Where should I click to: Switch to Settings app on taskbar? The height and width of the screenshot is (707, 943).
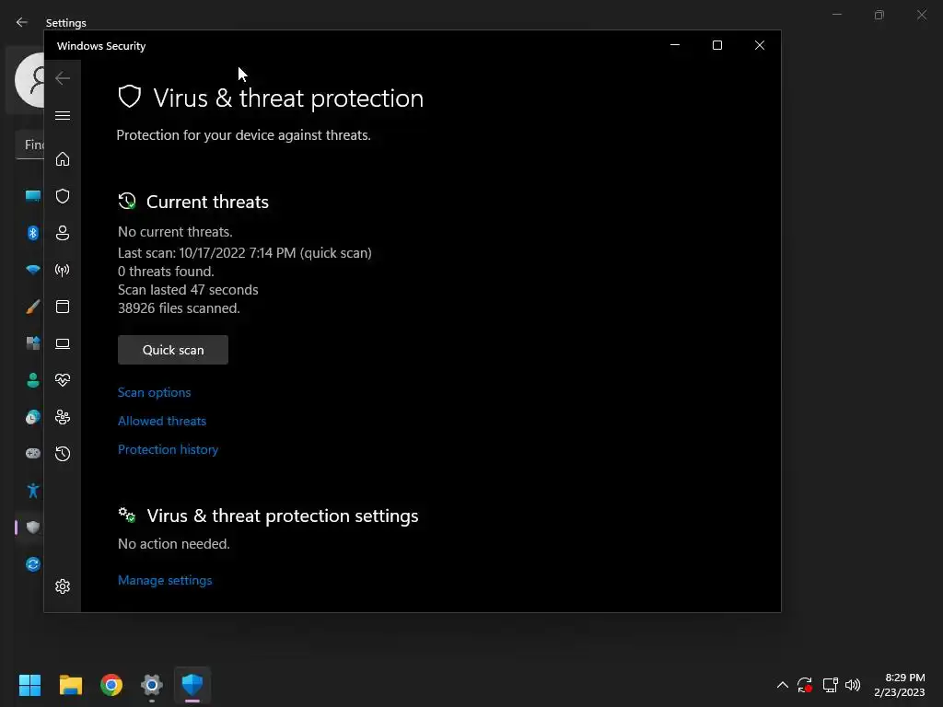click(x=152, y=685)
